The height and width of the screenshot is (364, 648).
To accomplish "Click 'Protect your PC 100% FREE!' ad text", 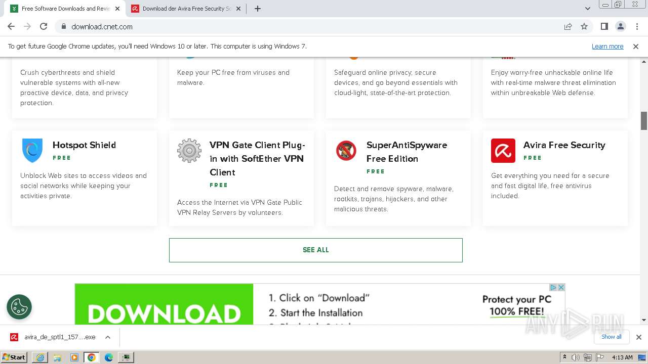I will [x=517, y=305].
